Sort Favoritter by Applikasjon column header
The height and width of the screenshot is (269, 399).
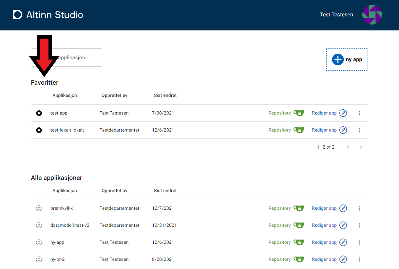(65, 95)
